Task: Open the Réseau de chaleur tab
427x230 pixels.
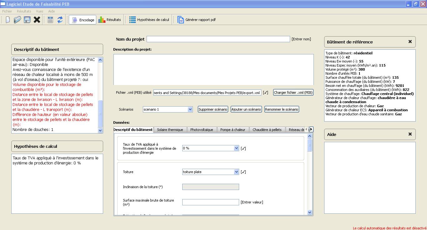Action: (295, 130)
